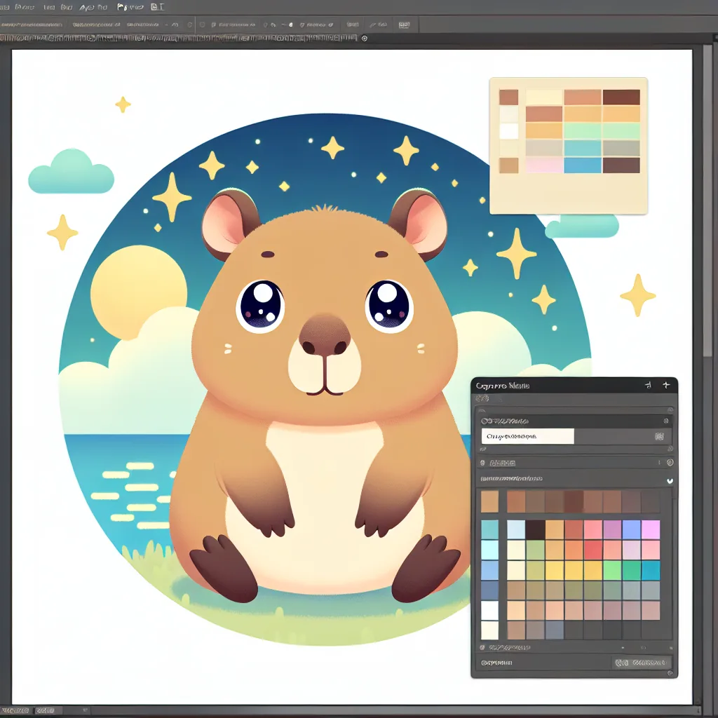
Task: Pick the dark brown swatch in the floating beige palette
Action: (x=621, y=97)
